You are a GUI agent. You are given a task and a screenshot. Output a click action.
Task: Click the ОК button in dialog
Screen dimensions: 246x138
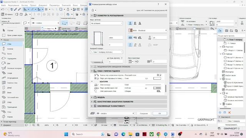click(x=160, y=113)
